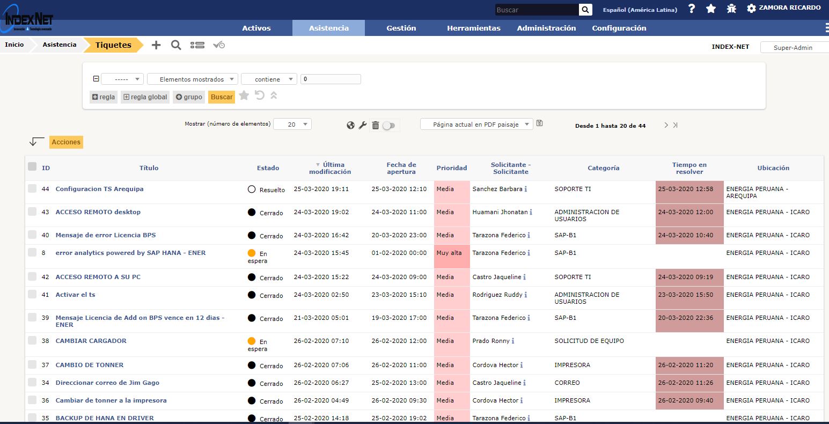
Task: Open the 'Página actual en PDF paisaje' dropdown
Action: [x=476, y=125]
